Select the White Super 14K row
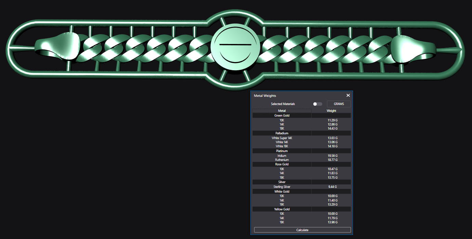Viewport: 472px width, 239px height. tap(302, 138)
